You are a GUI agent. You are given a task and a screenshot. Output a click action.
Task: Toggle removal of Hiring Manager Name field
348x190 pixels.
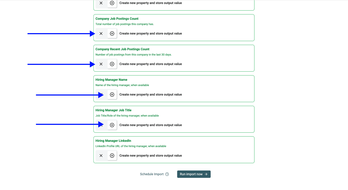[x=101, y=94]
